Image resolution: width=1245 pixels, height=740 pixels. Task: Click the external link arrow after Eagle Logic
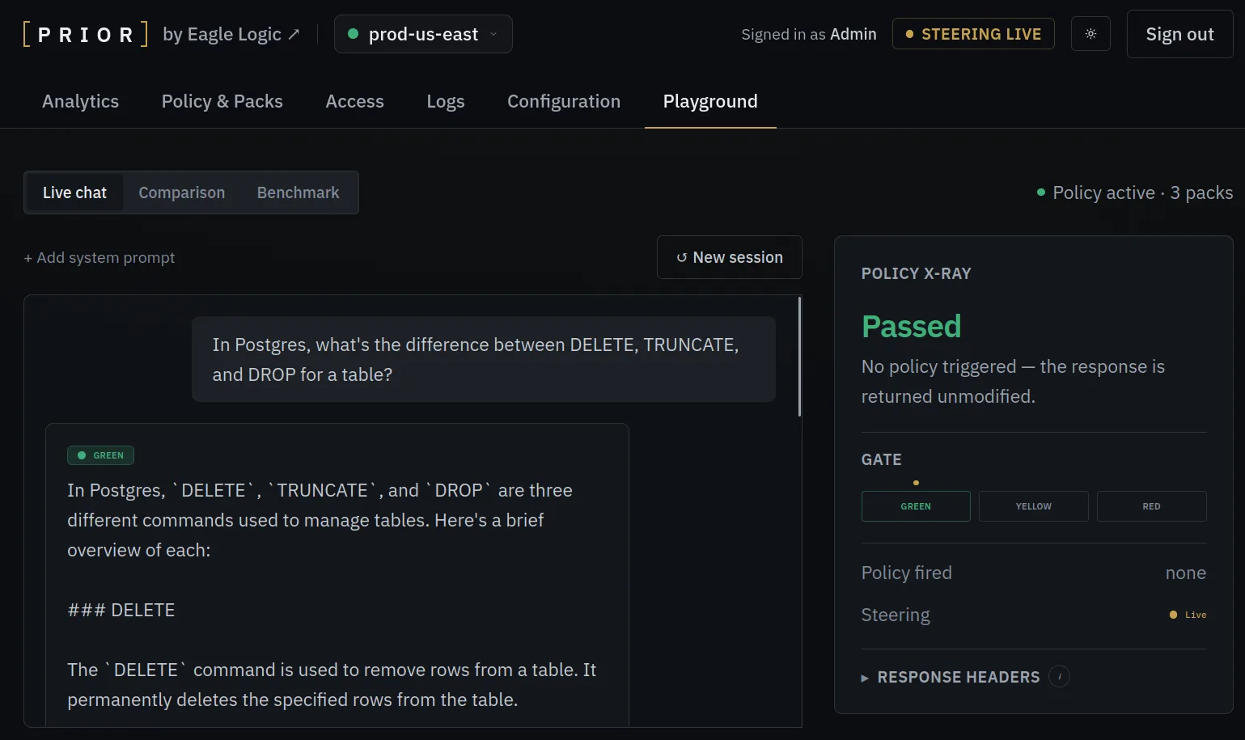[294, 34]
